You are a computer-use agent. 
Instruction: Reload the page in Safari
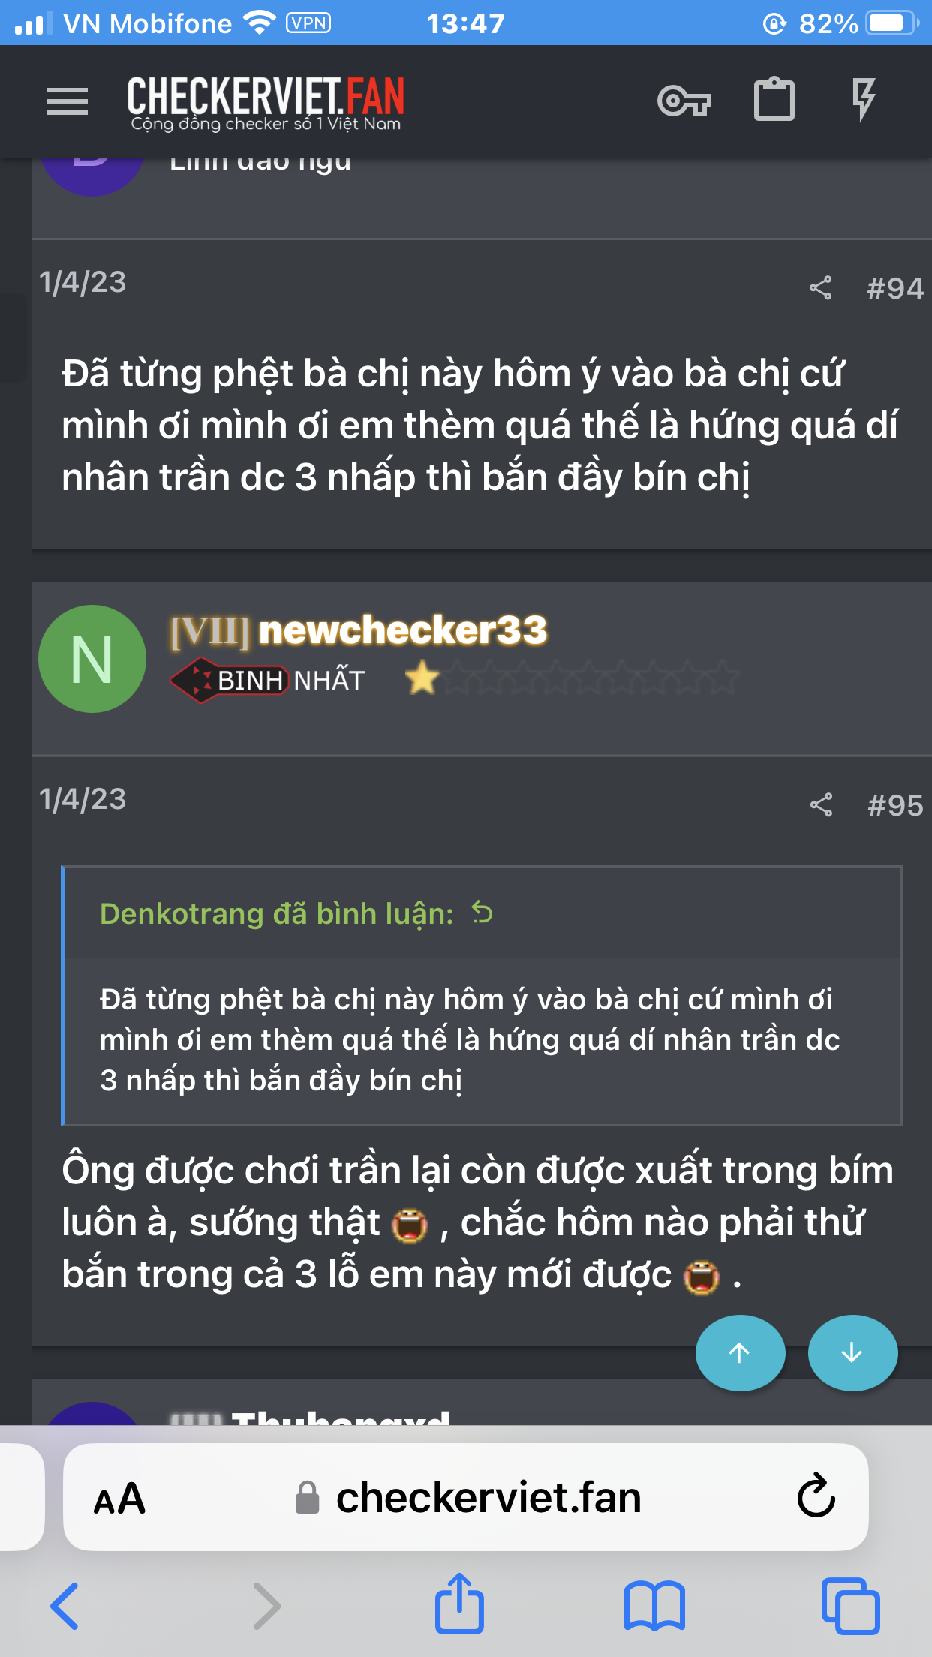[x=816, y=1496]
